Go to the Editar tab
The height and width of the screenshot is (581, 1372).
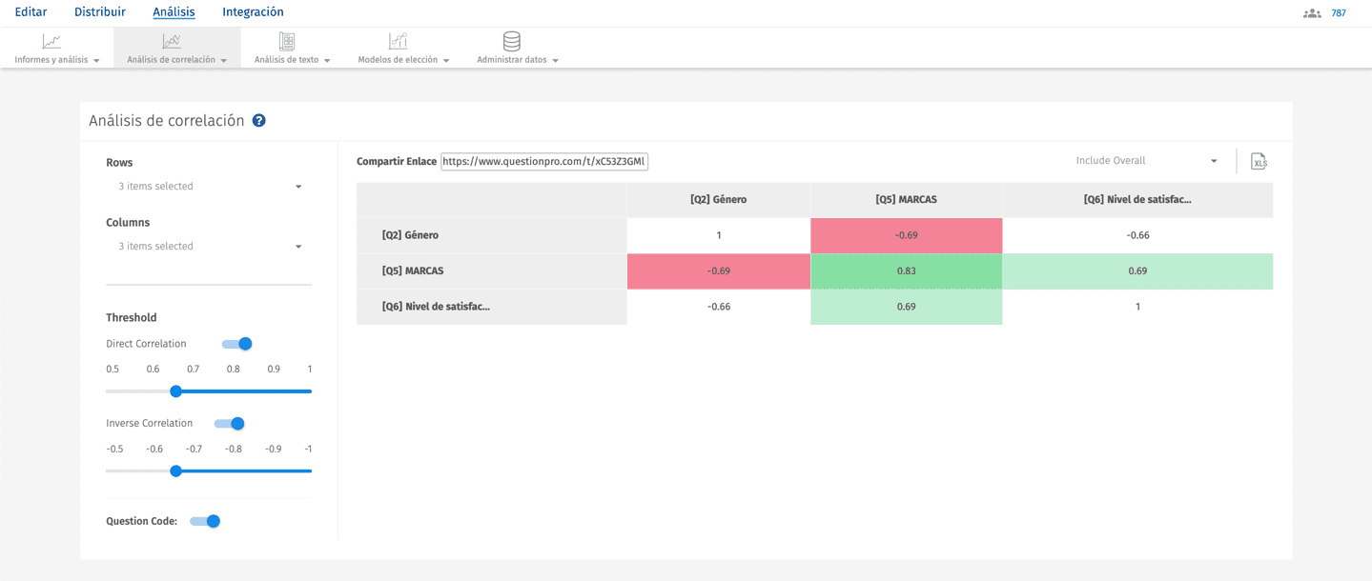tap(31, 12)
